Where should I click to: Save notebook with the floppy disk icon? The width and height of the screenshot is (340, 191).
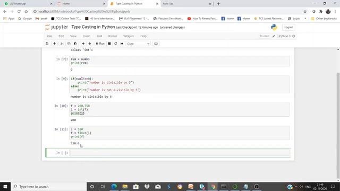pos(47,44)
